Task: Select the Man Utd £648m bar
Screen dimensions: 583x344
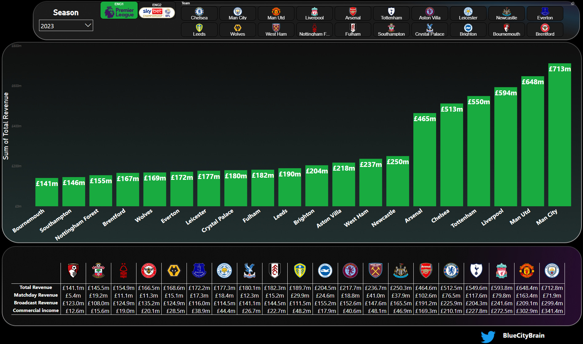Action: pyautogui.click(x=533, y=141)
